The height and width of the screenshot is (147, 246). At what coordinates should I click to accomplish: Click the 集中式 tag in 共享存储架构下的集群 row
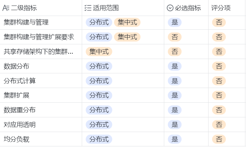click(x=99, y=52)
